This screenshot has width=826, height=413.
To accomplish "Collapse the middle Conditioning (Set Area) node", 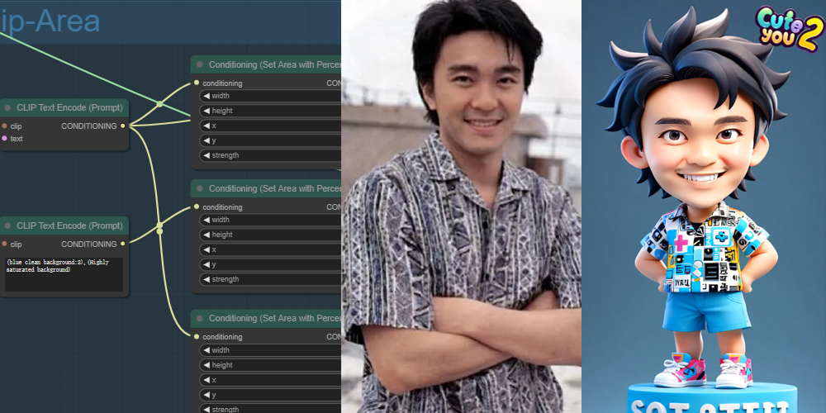I will [200, 188].
